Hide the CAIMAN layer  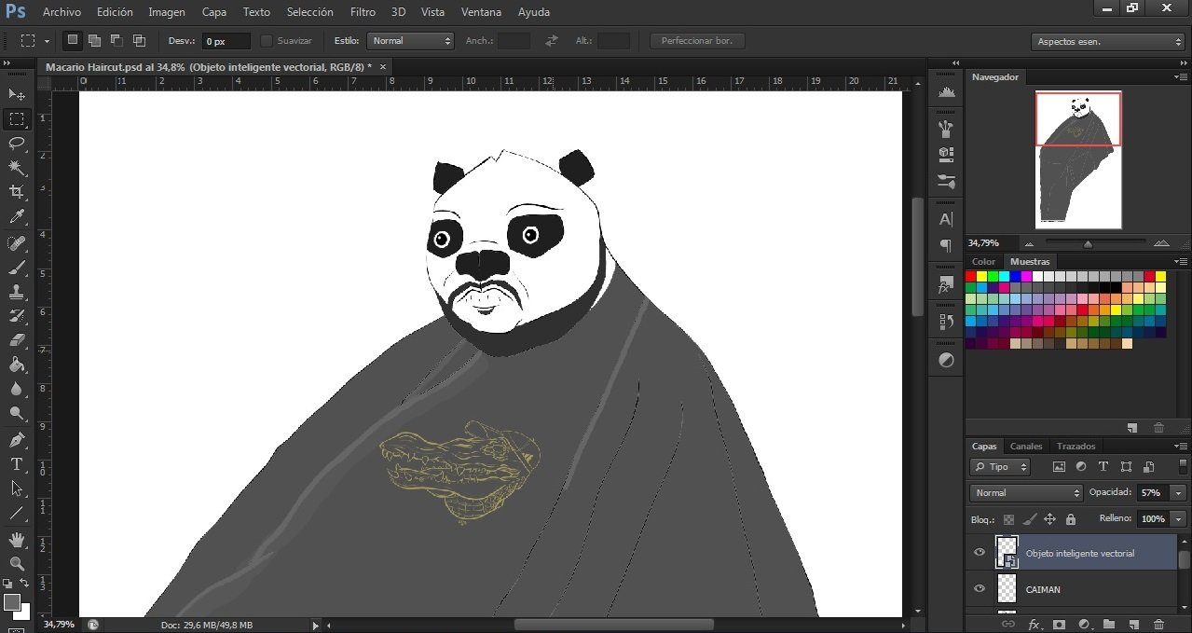tap(979, 589)
